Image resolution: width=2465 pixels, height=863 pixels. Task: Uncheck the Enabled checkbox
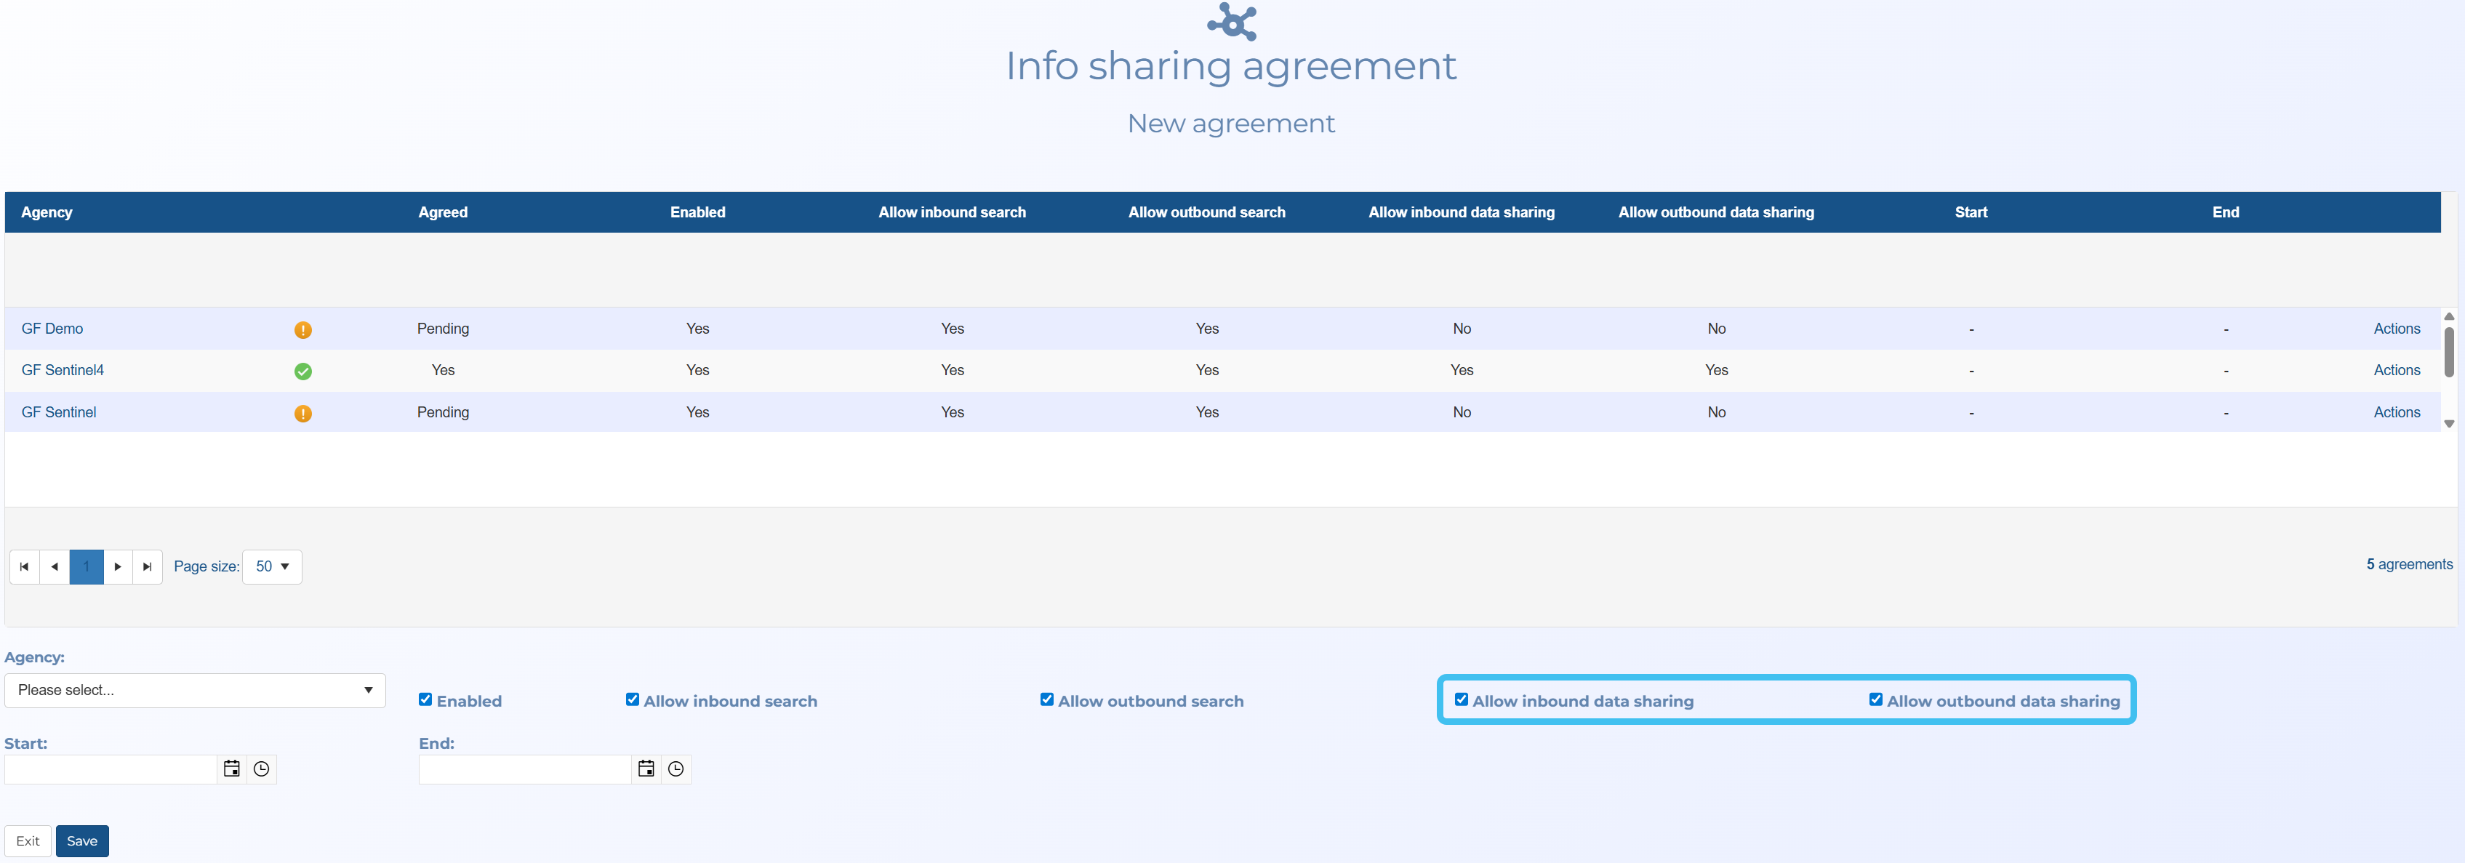click(x=425, y=699)
